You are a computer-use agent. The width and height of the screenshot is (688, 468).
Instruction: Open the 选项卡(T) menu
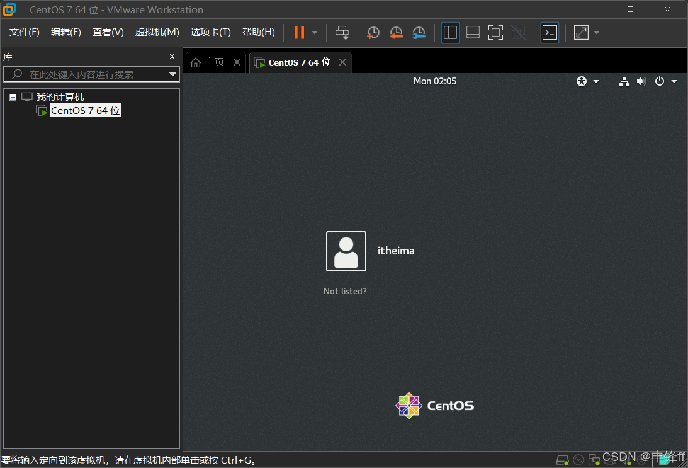pyautogui.click(x=211, y=32)
